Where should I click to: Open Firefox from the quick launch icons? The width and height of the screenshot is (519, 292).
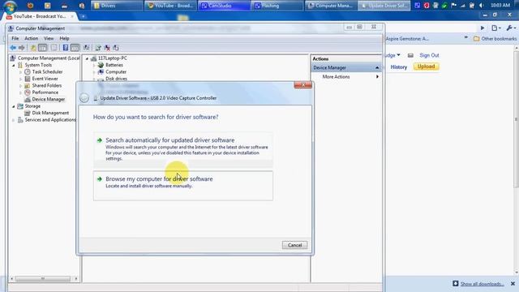click(x=31, y=6)
